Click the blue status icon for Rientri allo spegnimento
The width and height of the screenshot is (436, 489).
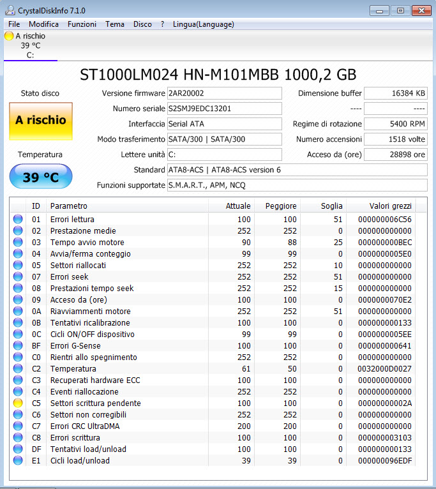coord(18,357)
